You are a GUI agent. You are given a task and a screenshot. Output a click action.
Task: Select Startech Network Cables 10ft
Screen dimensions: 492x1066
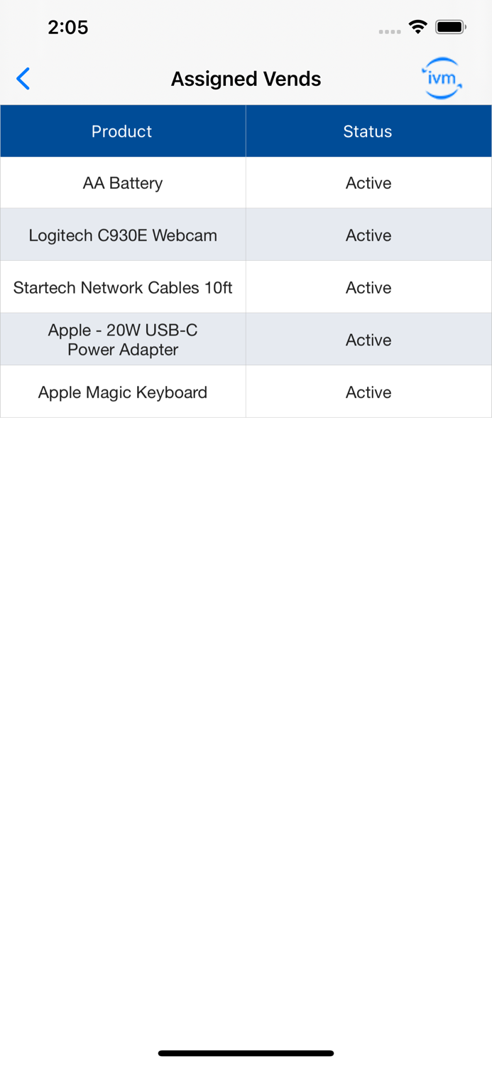coord(123,288)
